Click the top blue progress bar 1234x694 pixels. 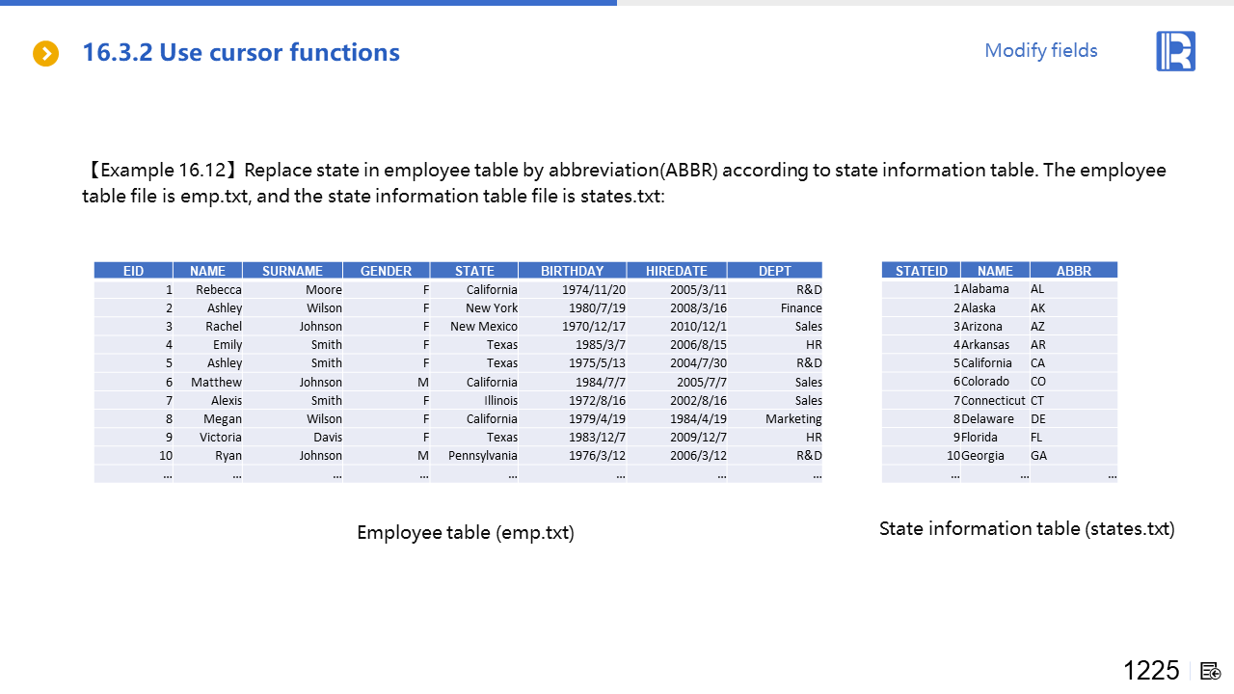(308, 3)
